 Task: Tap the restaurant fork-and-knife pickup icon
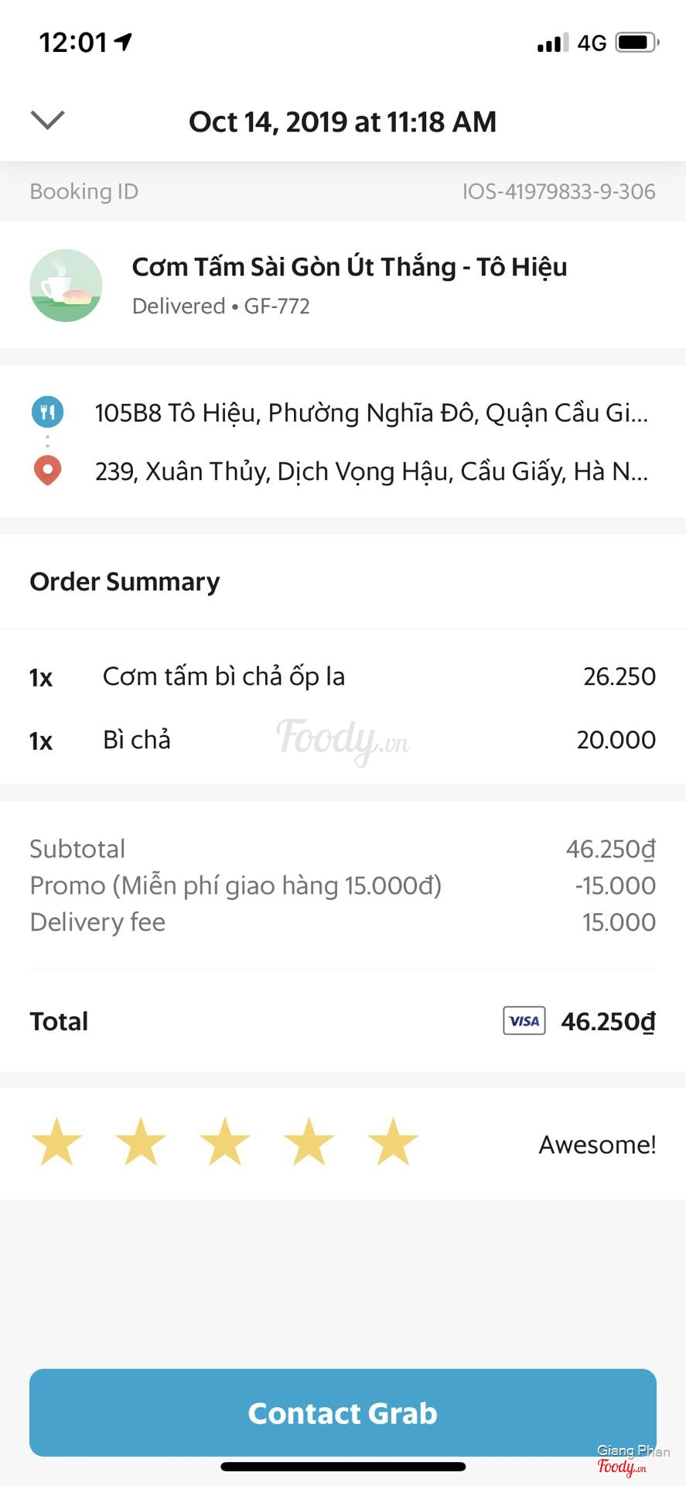click(x=47, y=412)
